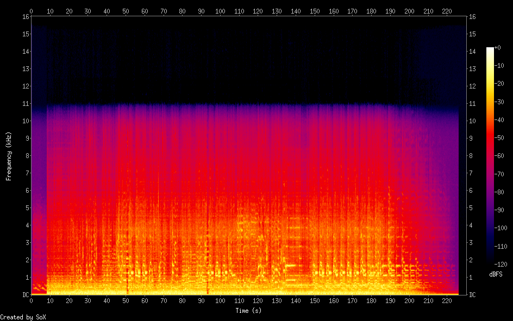Select the "-60" legend value
Image resolution: width=513 pixels, height=321 pixels.
click(x=499, y=156)
